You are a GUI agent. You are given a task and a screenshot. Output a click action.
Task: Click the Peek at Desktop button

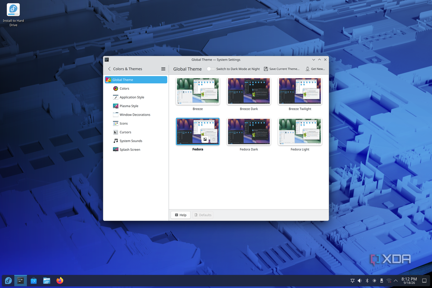pyautogui.click(x=424, y=281)
